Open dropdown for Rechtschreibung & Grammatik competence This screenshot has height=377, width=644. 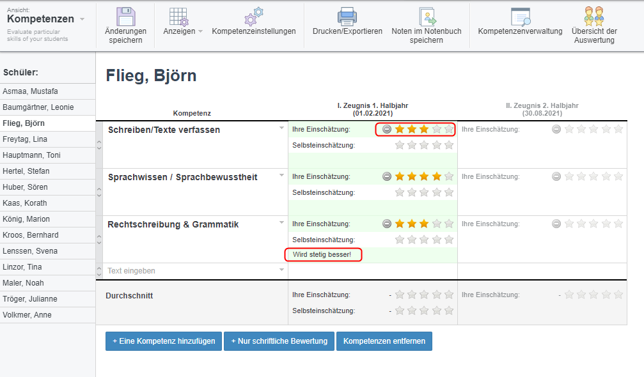tap(281, 222)
